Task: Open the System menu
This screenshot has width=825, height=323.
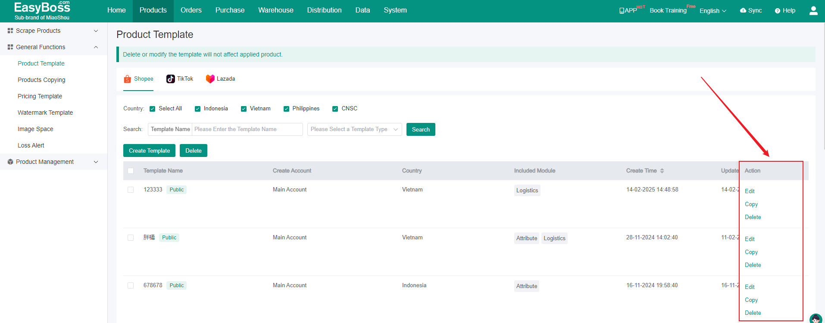Action: (395, 10)
